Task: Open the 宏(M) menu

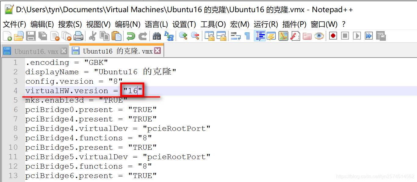Action: coord(239,24)
